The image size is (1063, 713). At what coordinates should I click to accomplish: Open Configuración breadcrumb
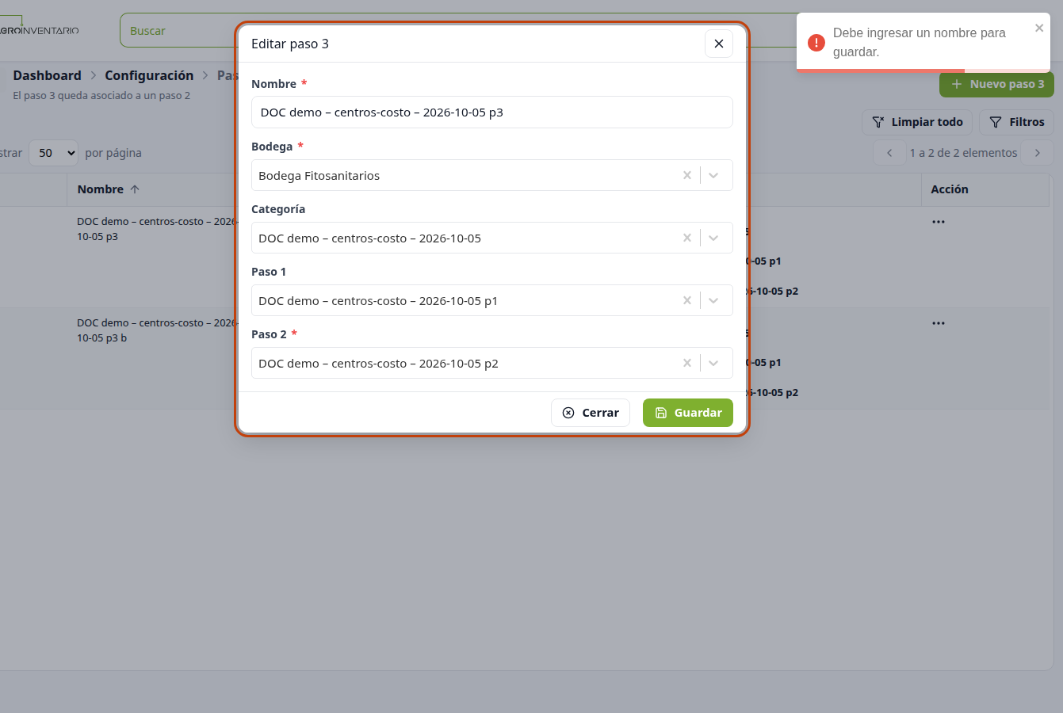(x=149, y=75)
